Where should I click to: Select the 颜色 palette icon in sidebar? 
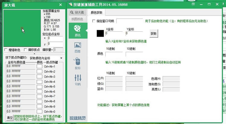[x=77, y=30]
